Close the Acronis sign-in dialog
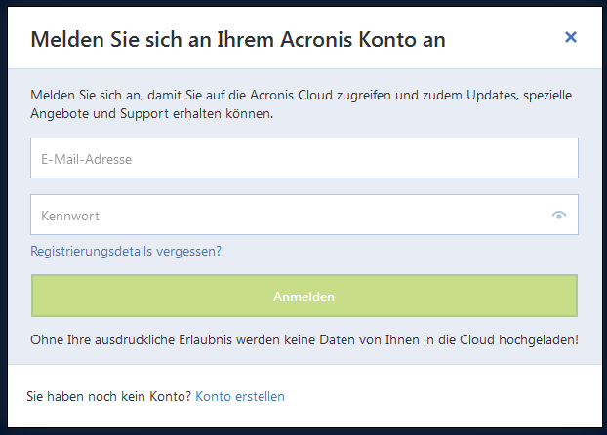 [x=571, y=37]
